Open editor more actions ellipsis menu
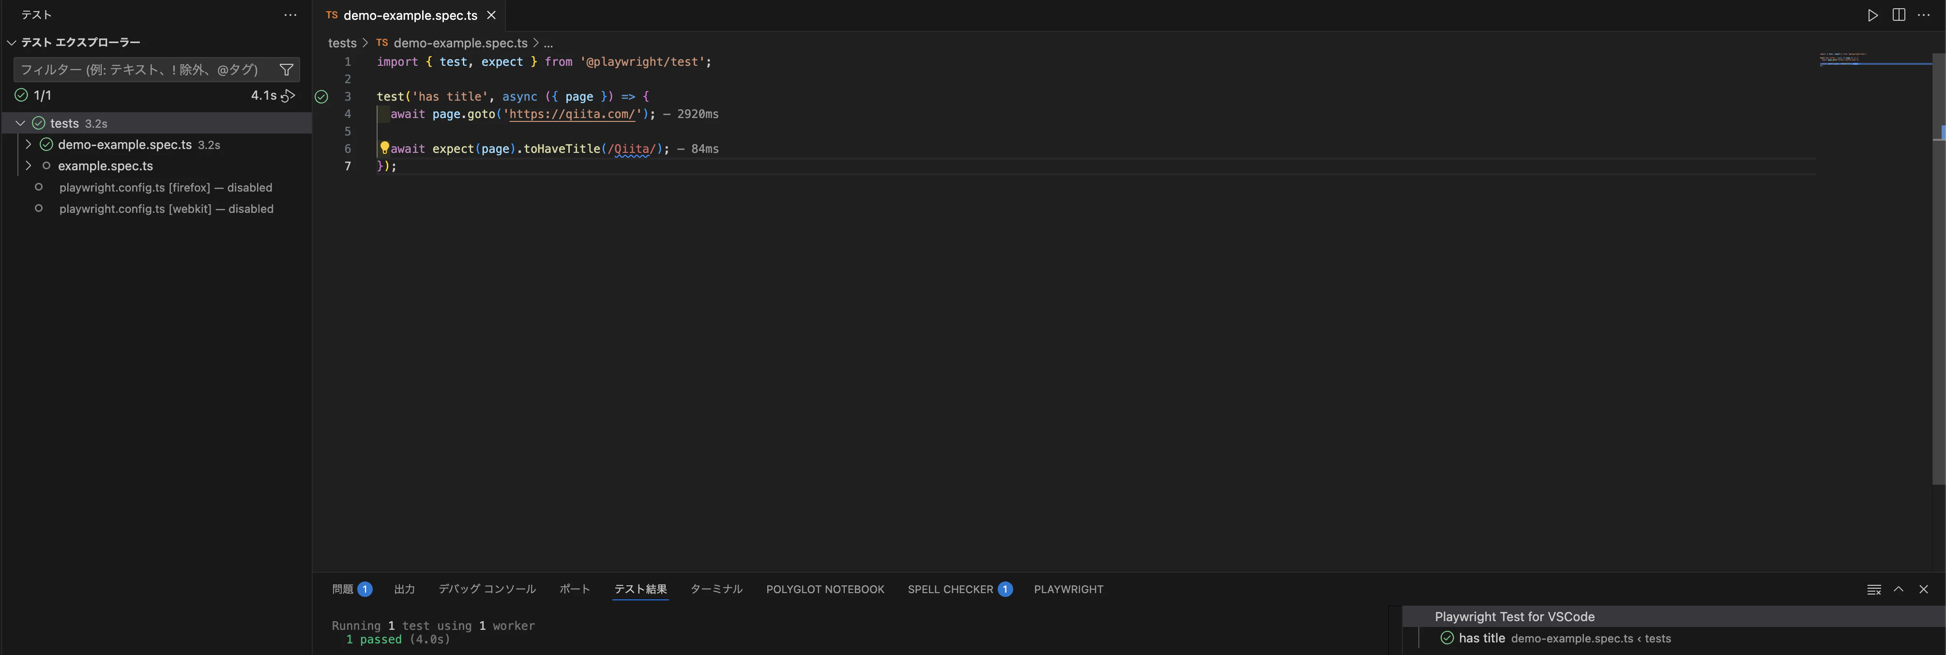Image resolution: width=1946 pixels, height=655 pixels. coord(1924,15)
